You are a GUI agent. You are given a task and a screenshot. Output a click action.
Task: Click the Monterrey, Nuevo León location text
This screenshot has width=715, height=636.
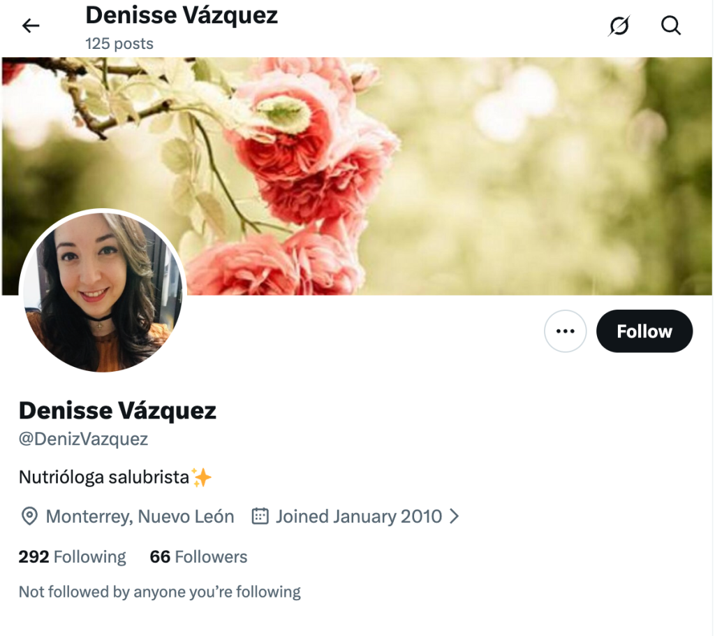140,517
